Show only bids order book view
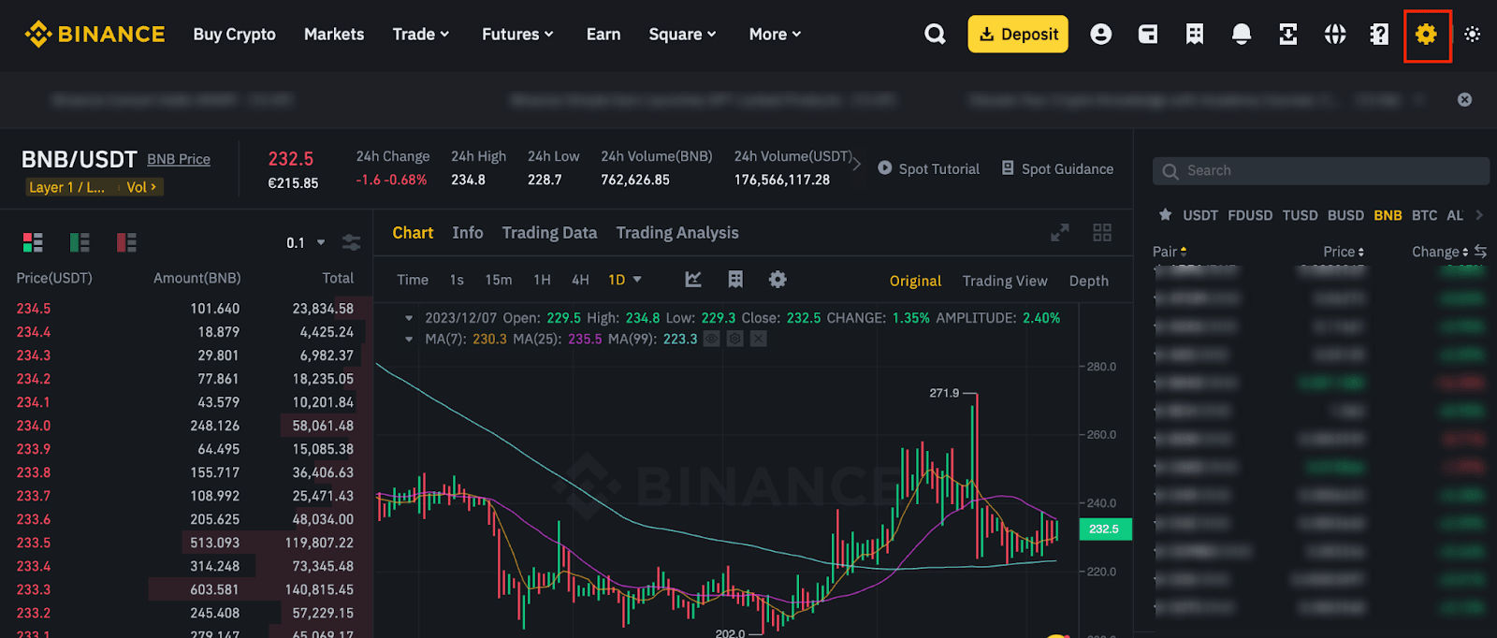The image size is (1497, 638). click(x=80, y=243)
